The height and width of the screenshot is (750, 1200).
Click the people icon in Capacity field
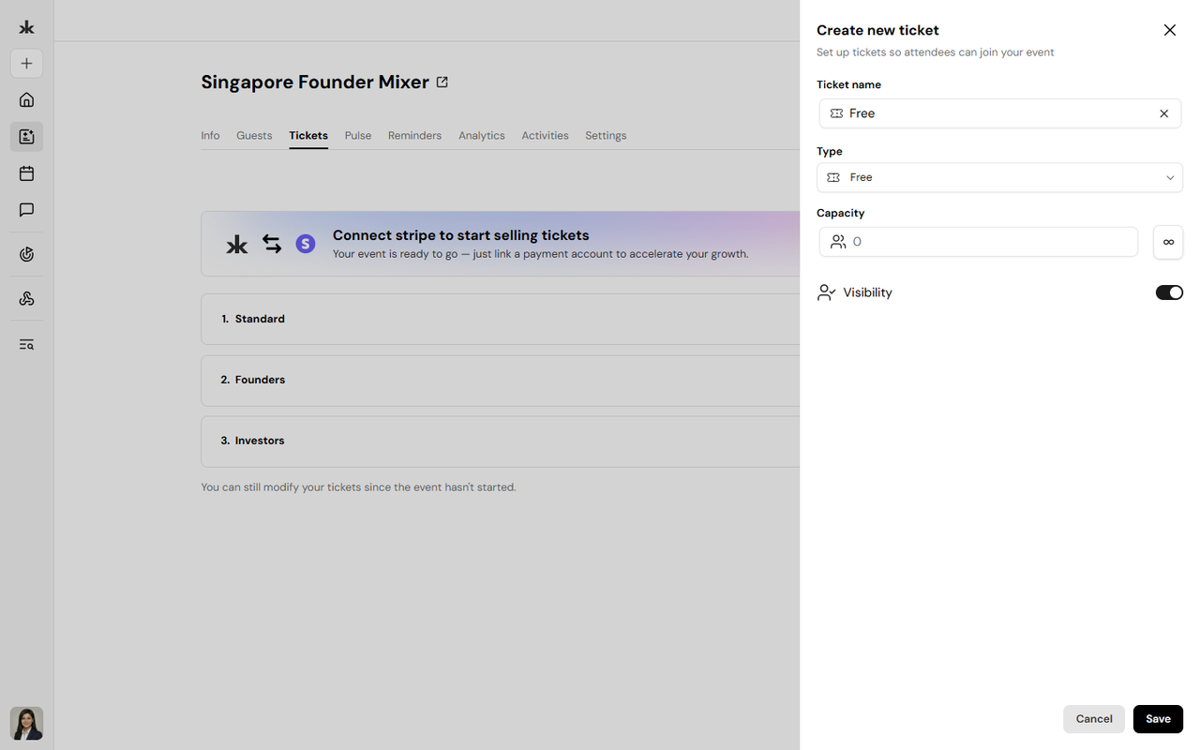pos(838,242)
